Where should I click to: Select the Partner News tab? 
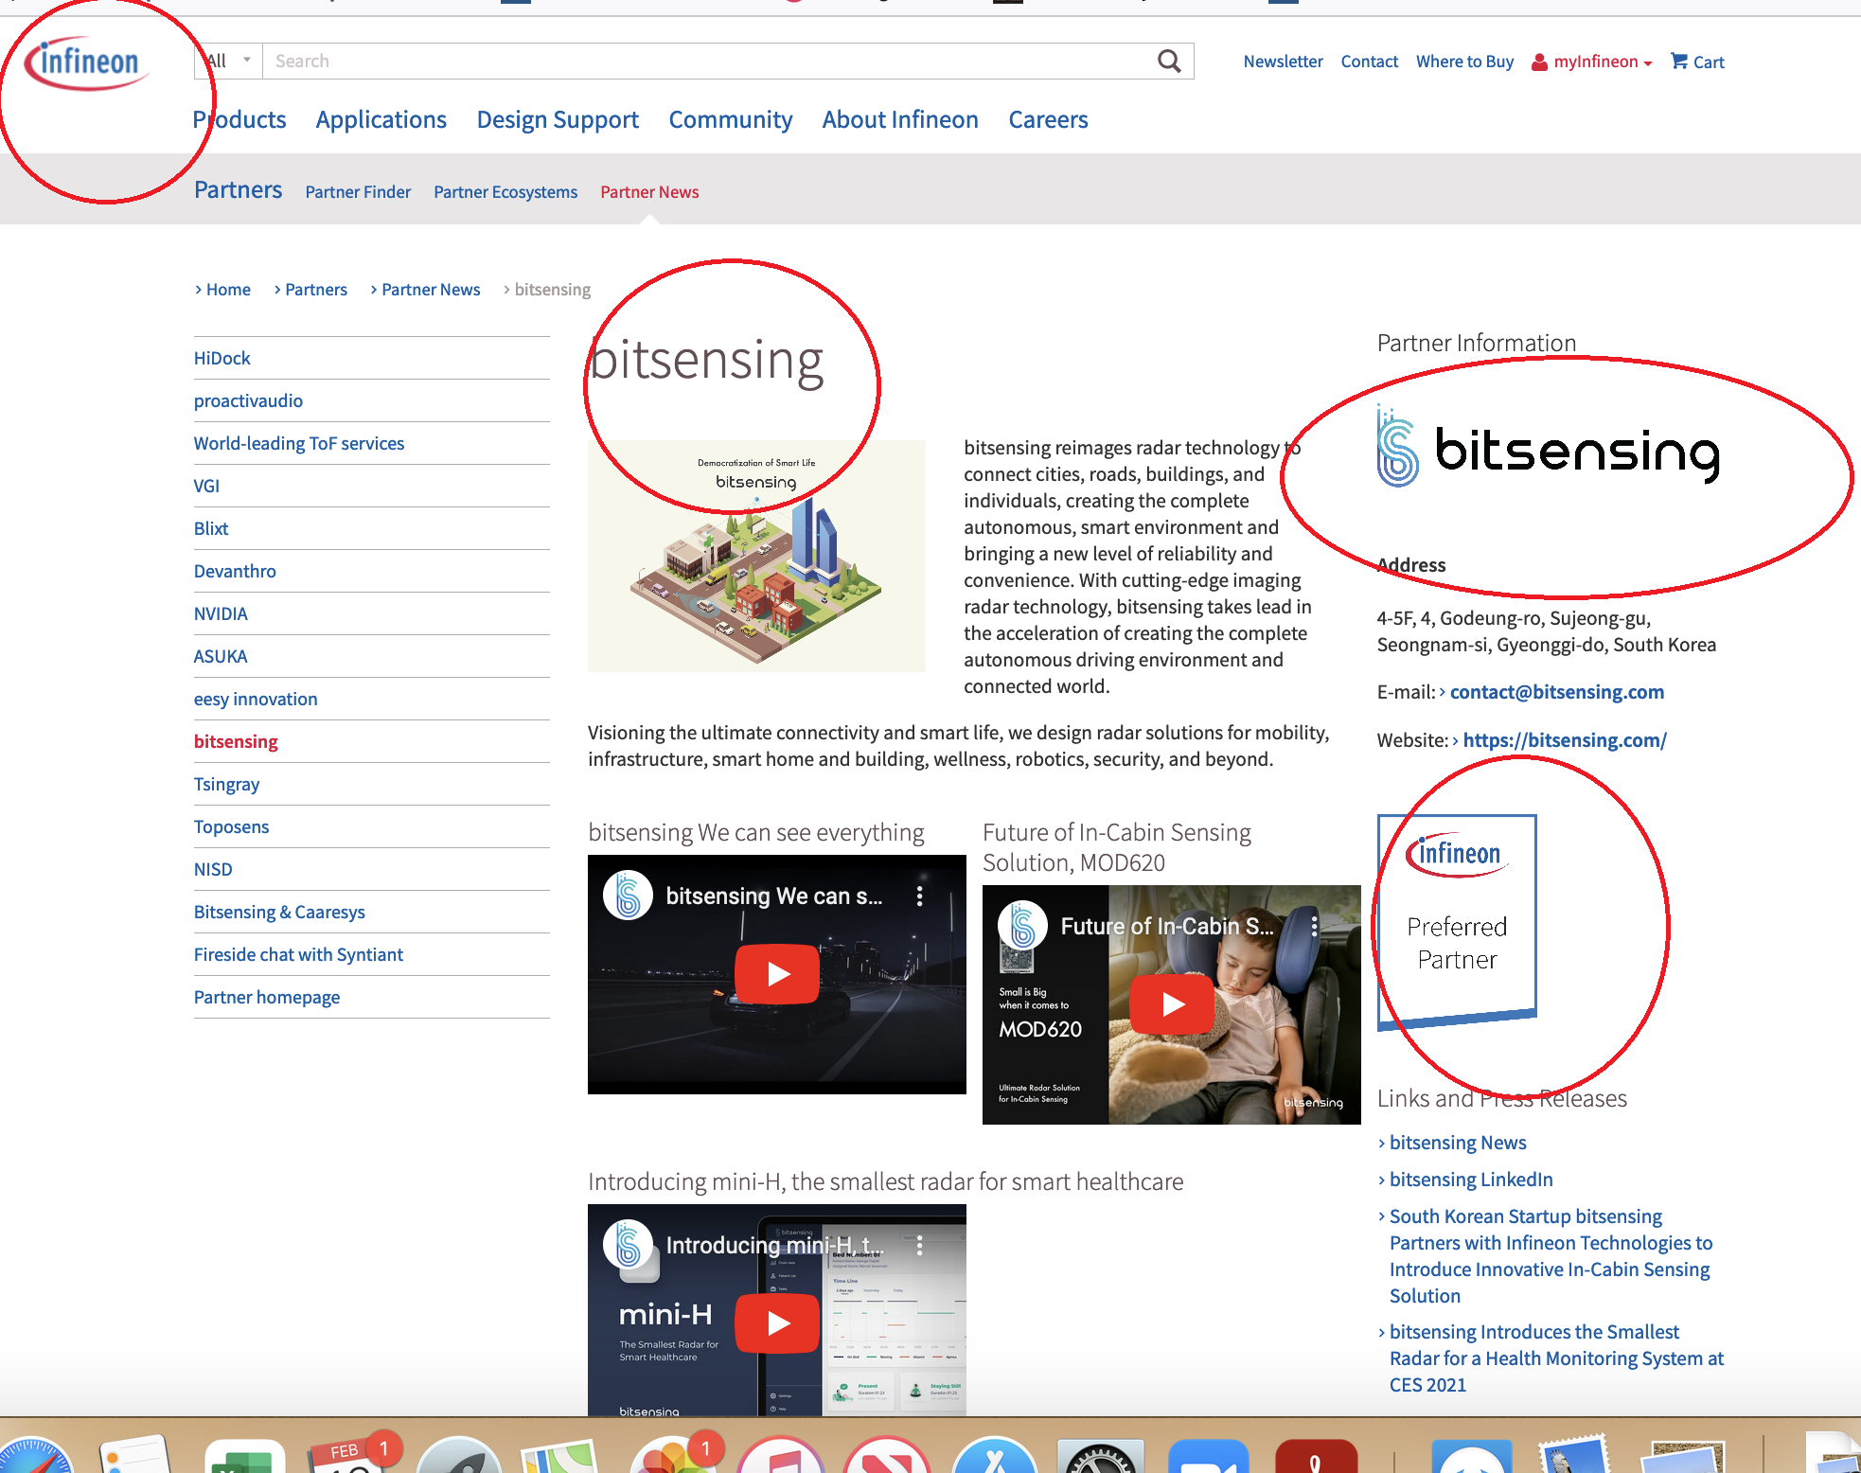[649, 192]
